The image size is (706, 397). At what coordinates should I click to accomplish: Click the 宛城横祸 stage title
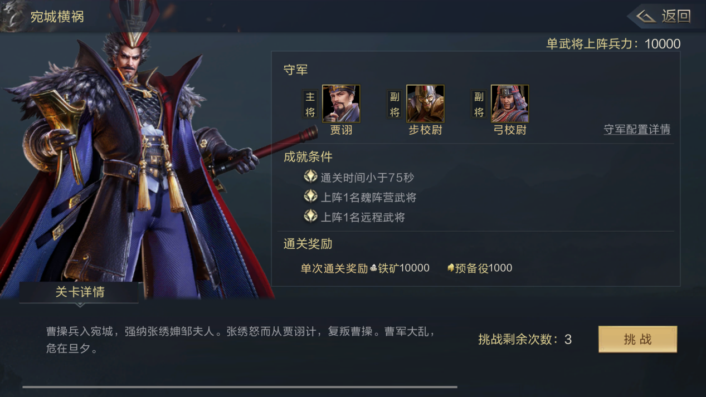tap(57, 17)
